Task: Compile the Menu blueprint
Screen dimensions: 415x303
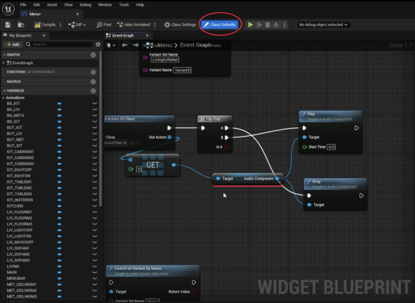Action: click(45, 25)
